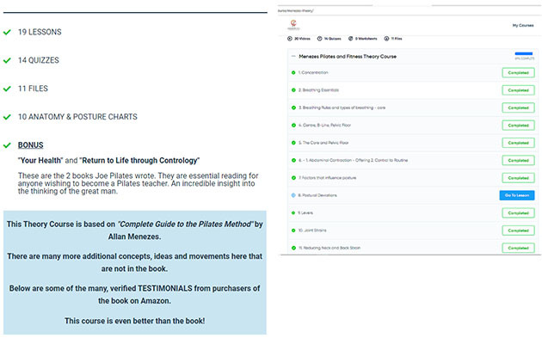The width and height of the screenshot is (542, 338).
Task: Click Completed button for lesson 6 Abdominal Contraction
Action: point(518,160)
